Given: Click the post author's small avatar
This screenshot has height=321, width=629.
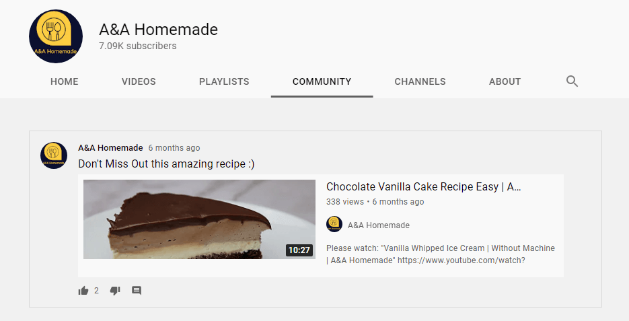Looking at the screenshot, I should pyautogui.click(x=54, y=155).
